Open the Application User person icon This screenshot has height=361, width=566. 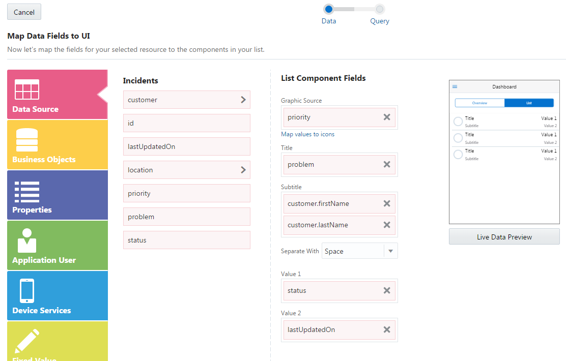pos(27,240)
